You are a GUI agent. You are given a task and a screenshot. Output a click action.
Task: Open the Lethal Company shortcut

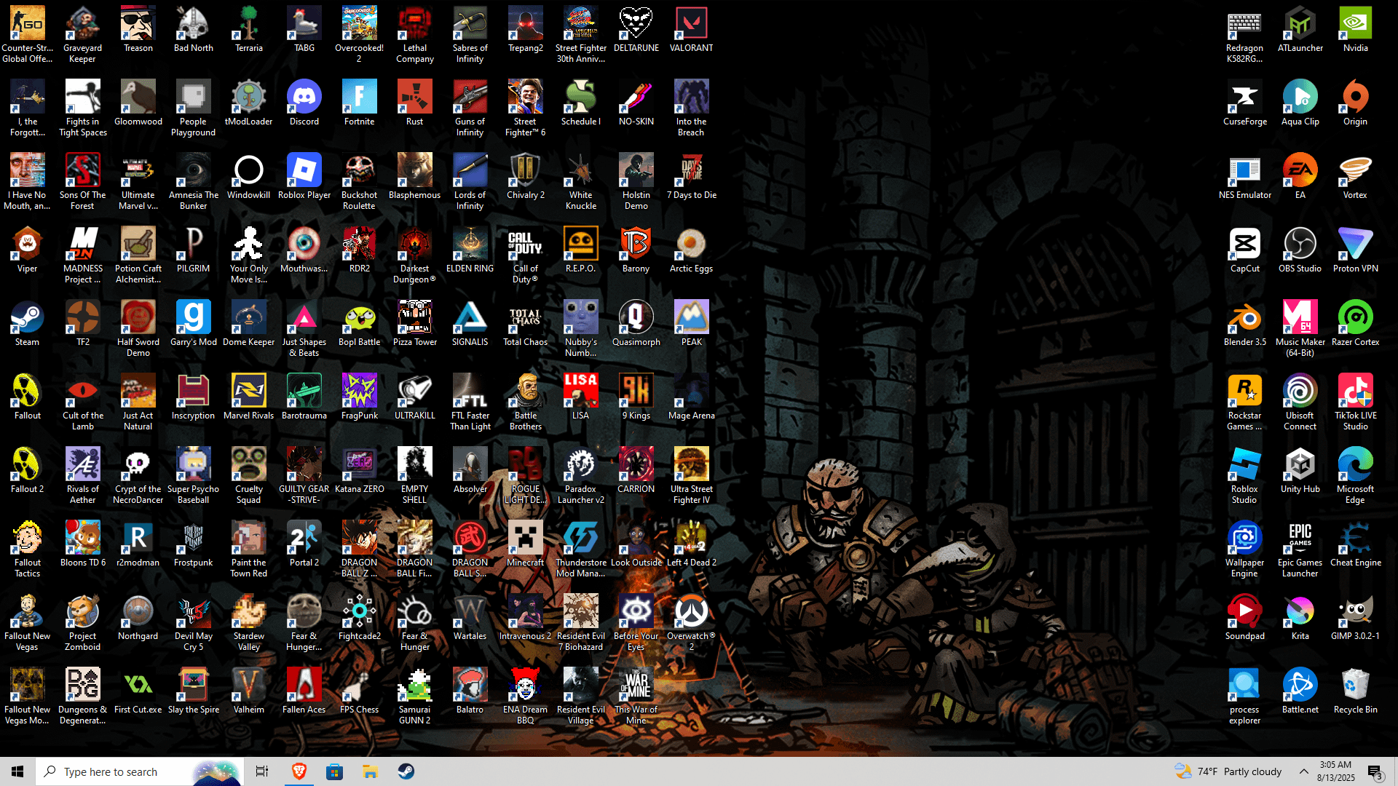coord(415,35)
